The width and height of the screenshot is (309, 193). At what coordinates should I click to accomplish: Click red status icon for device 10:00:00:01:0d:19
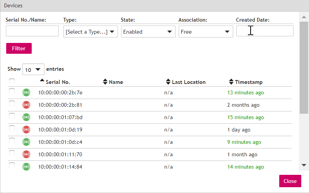[x=26, y=130]
